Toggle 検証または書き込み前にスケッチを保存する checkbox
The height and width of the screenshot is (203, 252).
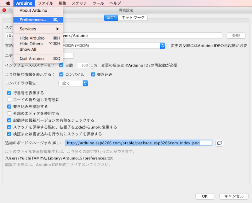tap(9, 134)
